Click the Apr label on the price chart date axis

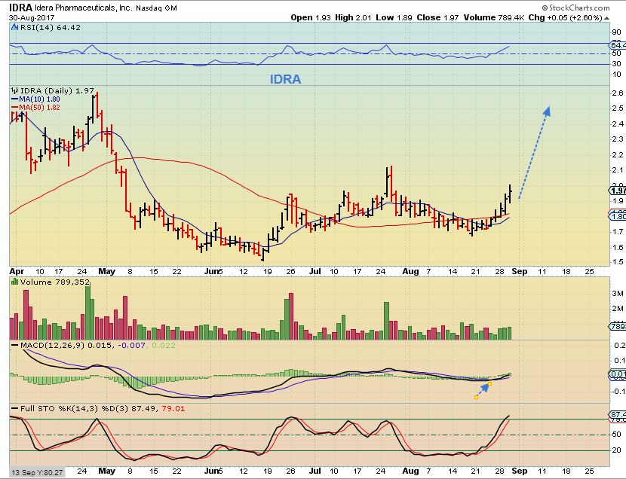coord(17,271)
